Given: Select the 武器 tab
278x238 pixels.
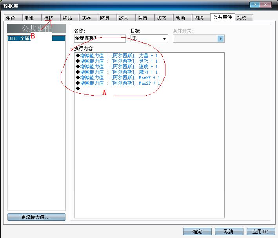Looking at the screenshot, I should pyautogui.click(x=89, y=18).
